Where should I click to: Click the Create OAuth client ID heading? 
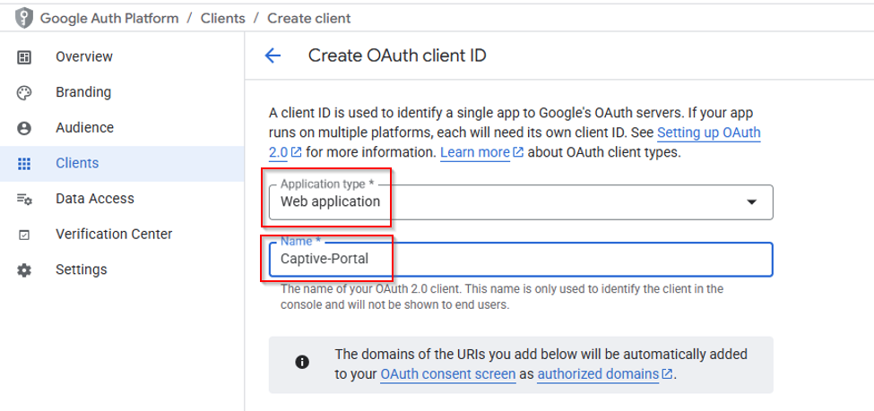(397, 56)
